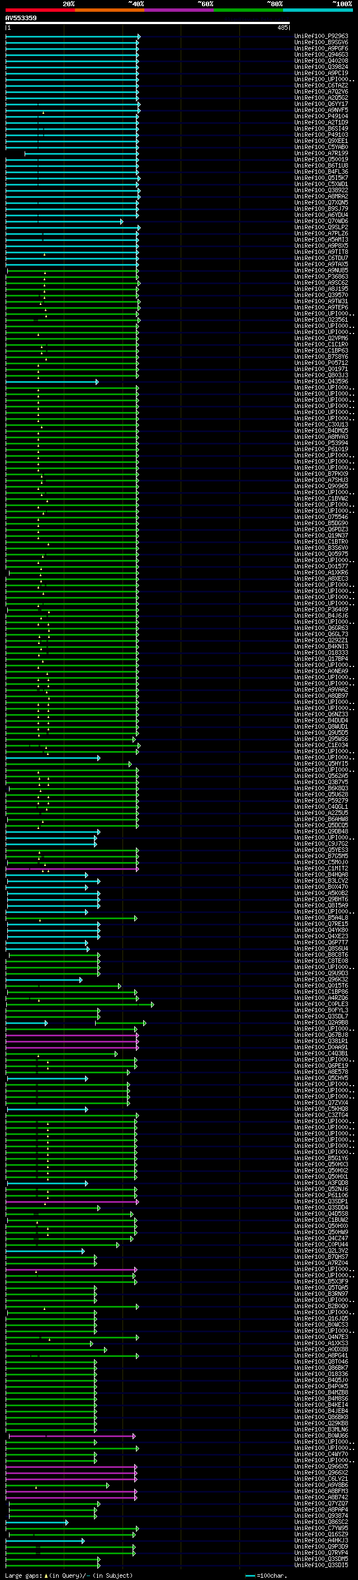Select the UniRef100_C6TAZ2 label
This screenshot has width=358, height=1580.
tap(321, 85)
